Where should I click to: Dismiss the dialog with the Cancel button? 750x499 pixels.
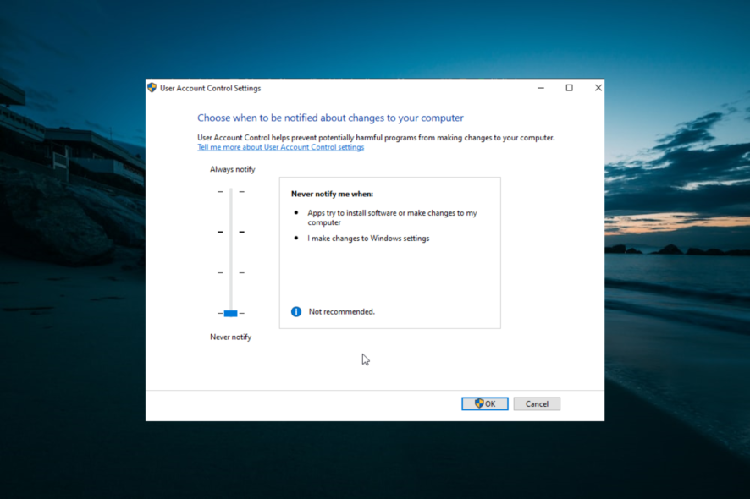pyautogui.click(x=537, y=404)
